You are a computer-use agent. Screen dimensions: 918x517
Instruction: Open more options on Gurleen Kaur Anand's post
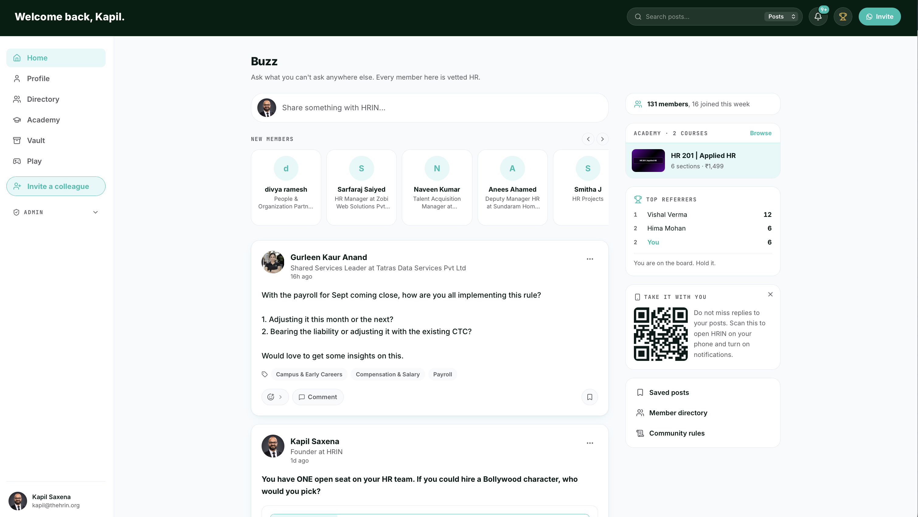(x=590, y=259)
